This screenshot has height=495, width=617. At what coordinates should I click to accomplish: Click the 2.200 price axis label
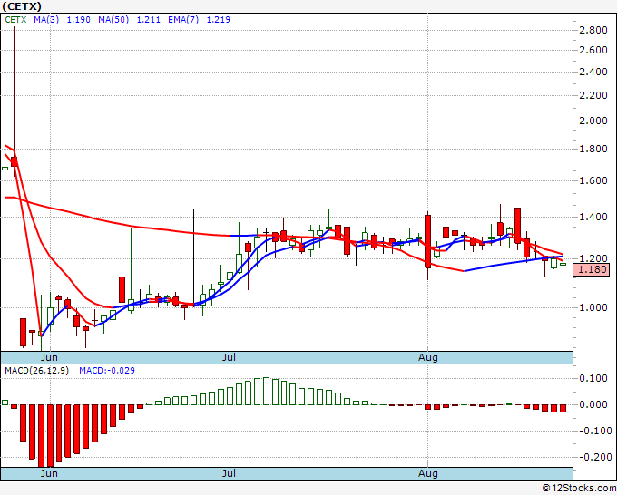tap(593, 95)
